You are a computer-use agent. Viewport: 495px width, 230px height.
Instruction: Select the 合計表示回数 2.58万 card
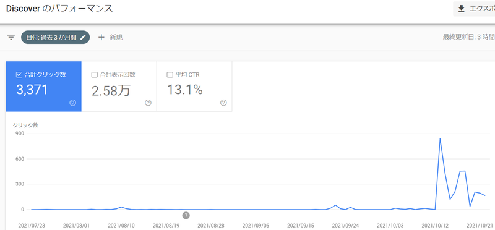[x=119, y=87]
